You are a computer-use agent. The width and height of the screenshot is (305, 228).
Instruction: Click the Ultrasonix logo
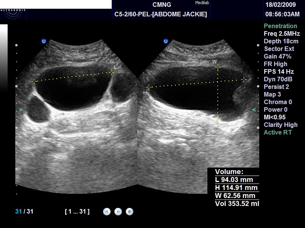coord(13,14)
